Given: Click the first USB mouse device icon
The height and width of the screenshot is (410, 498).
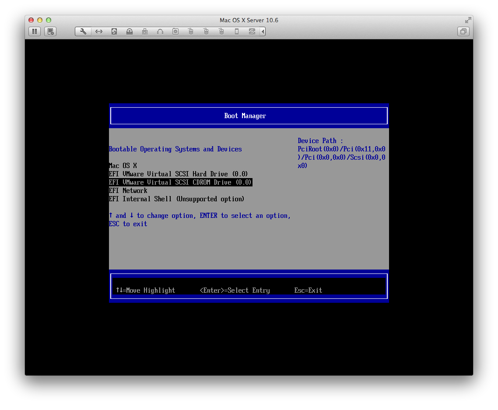Looking at the screenshot, I should (190, 32).
